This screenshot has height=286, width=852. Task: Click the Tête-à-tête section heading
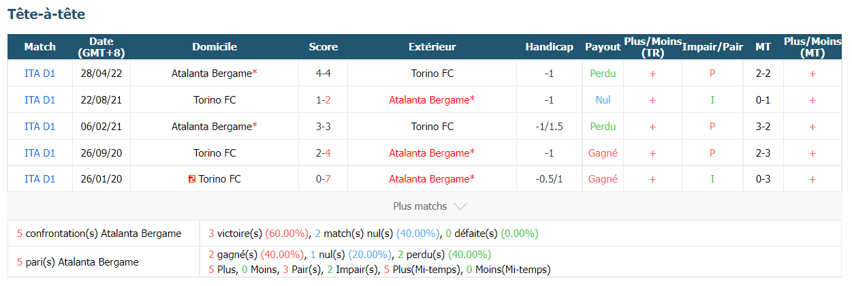46,14
